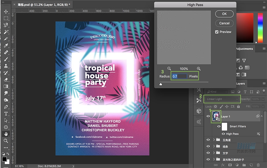This screenshot has height=168, width=267.
Task: Expand the 线条 layer group
Action: tap(214, 146)
